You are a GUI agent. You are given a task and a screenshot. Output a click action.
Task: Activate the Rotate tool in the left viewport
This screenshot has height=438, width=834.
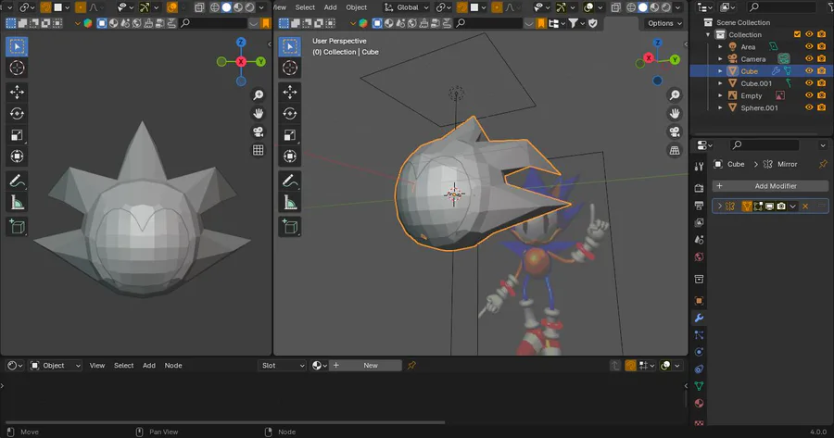17,113
